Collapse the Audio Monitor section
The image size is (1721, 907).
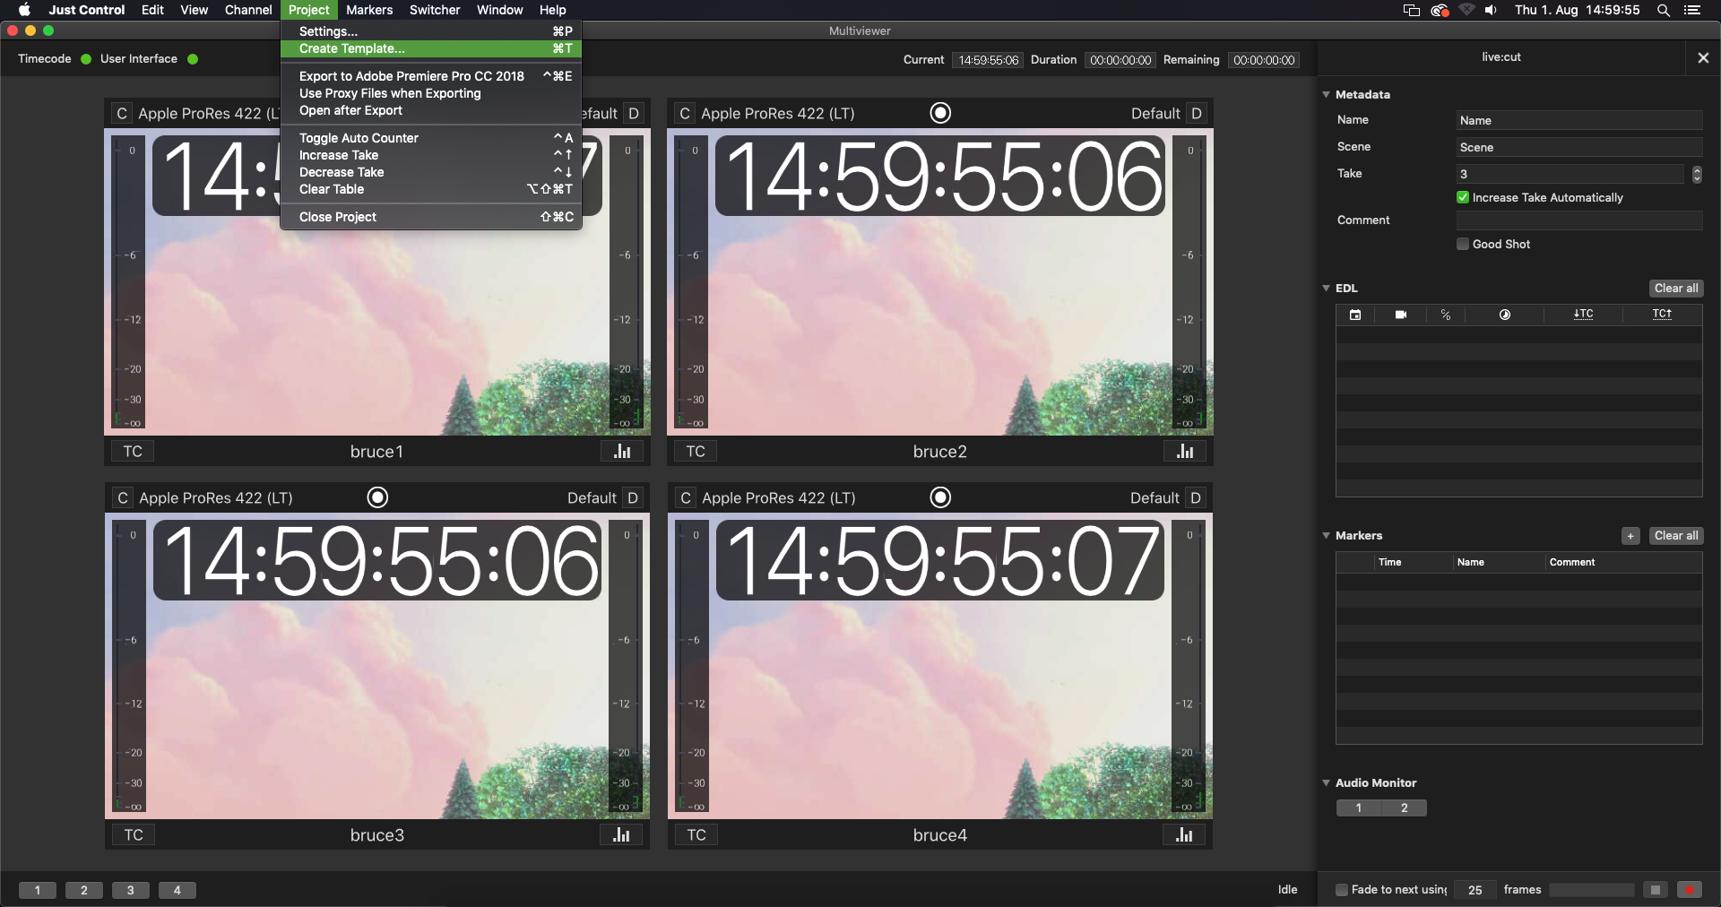(1326, 782)
